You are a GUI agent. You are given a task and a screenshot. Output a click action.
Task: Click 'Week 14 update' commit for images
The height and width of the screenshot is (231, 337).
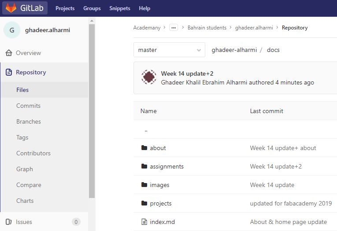[x=272, y=185]
